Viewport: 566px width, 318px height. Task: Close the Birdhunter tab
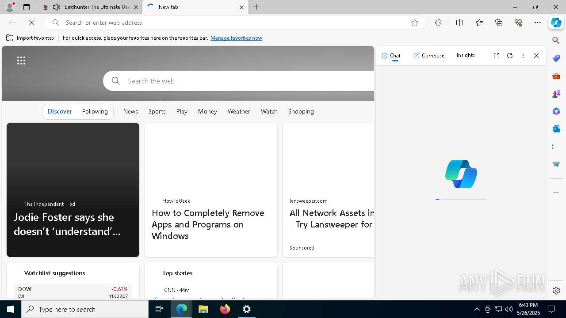135,7
